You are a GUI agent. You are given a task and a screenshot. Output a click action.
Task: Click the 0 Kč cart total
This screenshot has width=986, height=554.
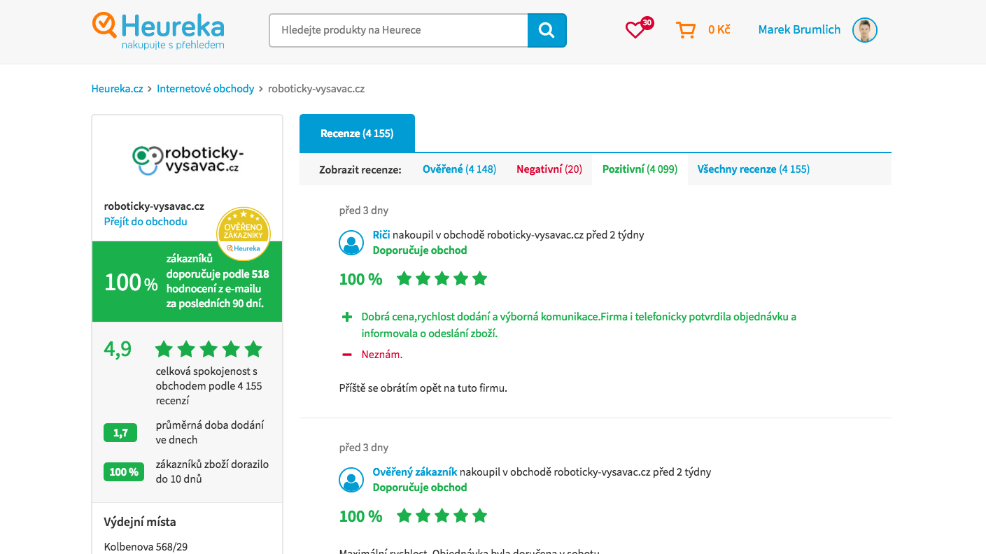pyautogui.click(x=719, y=29)
